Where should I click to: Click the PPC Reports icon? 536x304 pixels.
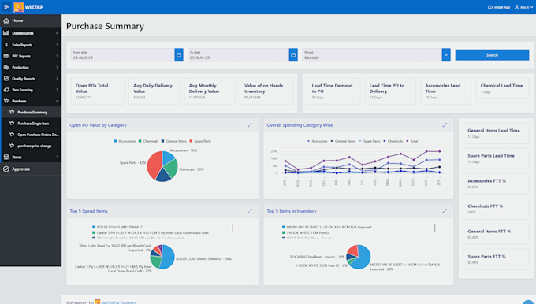tap(6, 56)
